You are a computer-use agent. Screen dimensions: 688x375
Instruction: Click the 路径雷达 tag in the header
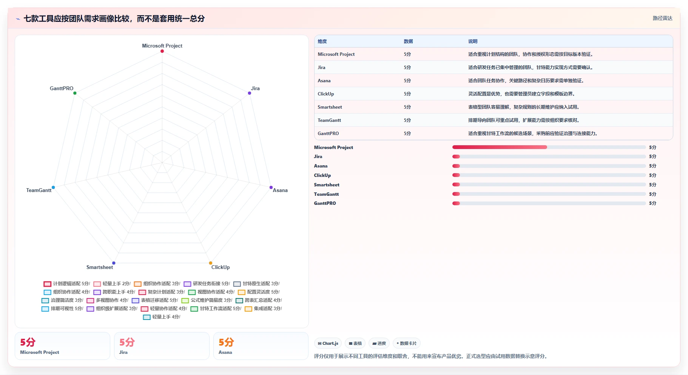pos(662,18)
